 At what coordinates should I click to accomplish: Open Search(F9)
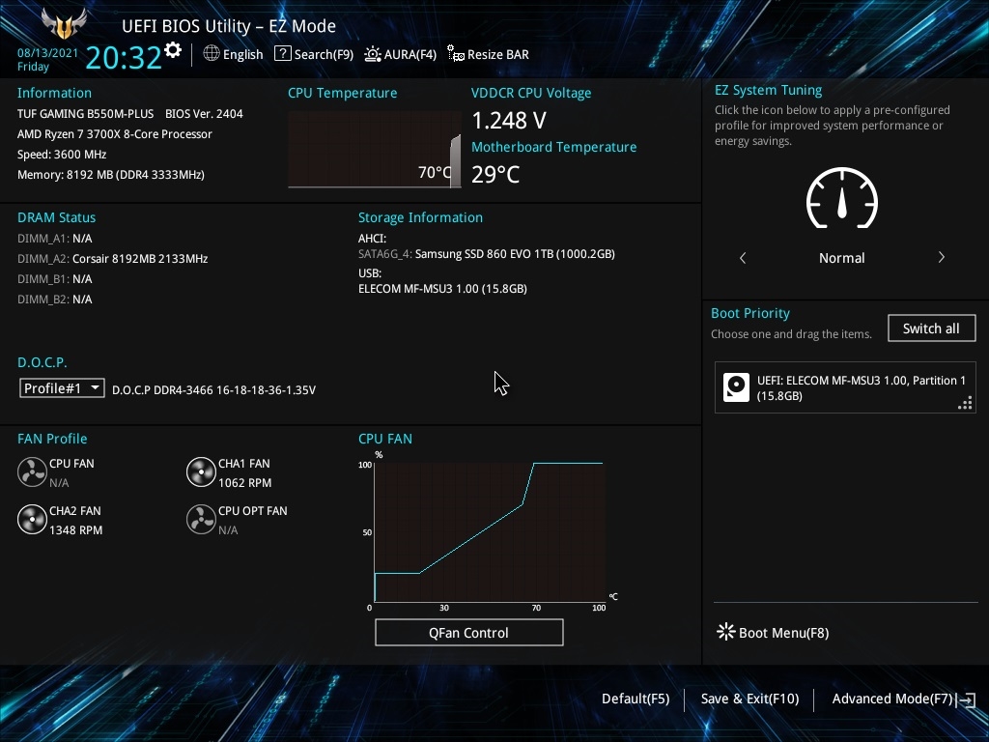pos(314,54)
